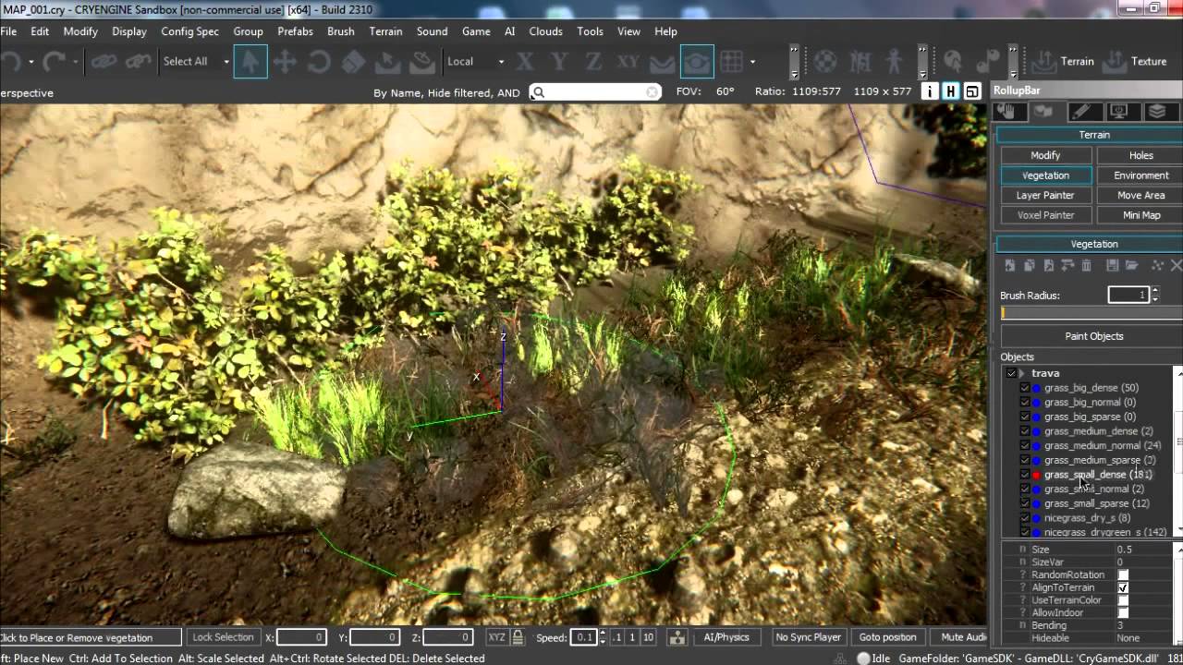Disable the AlignToTerrain checkbox
This screenshot has height=665, width=1183.
(1123, 587)
